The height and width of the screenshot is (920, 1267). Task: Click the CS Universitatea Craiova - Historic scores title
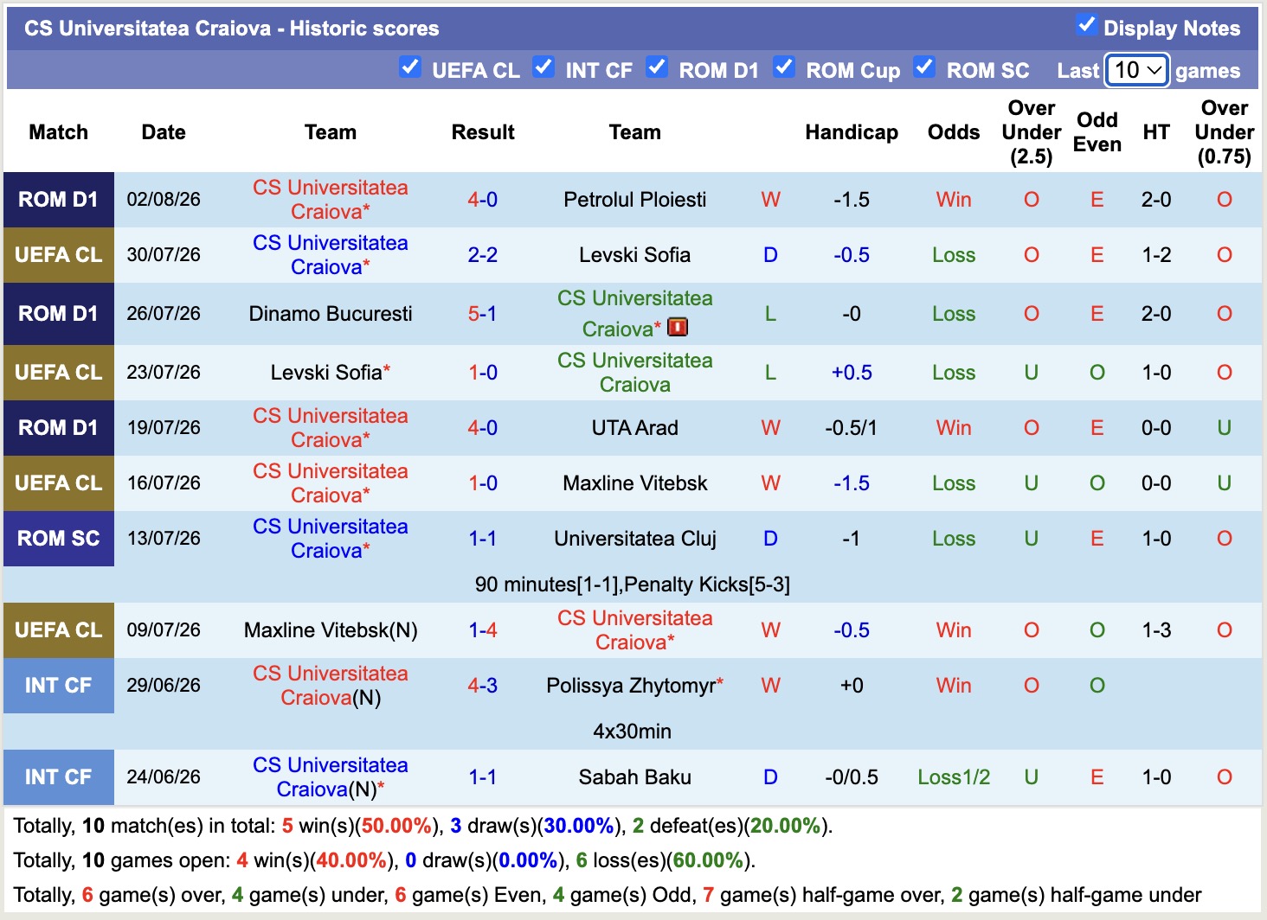232,29
